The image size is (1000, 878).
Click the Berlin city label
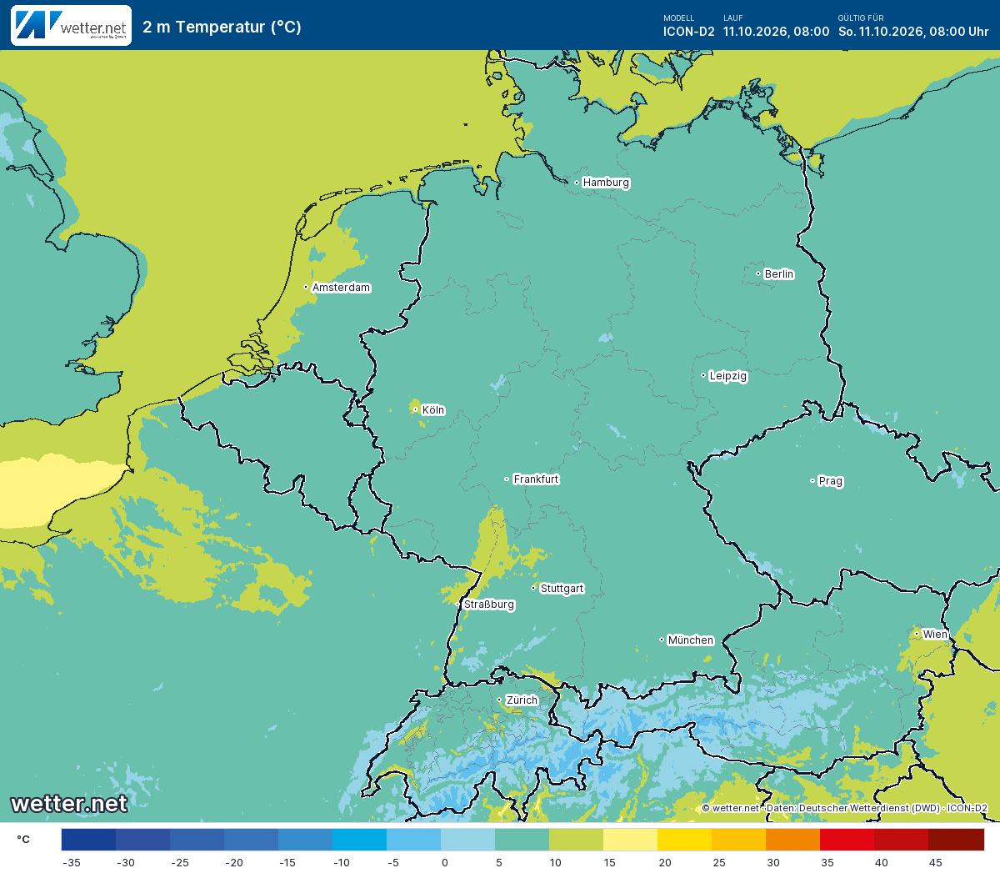[x=779, y=274]
